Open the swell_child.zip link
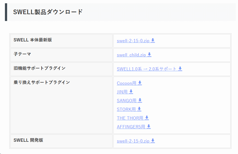Image resolution: width=238 pixels, height=154 pixels. coord(131,55)
